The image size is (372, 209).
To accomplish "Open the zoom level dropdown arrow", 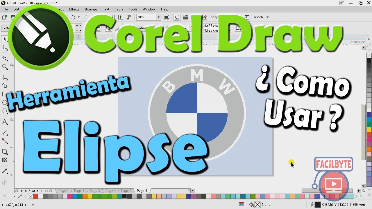I will (x=158, y=17).
